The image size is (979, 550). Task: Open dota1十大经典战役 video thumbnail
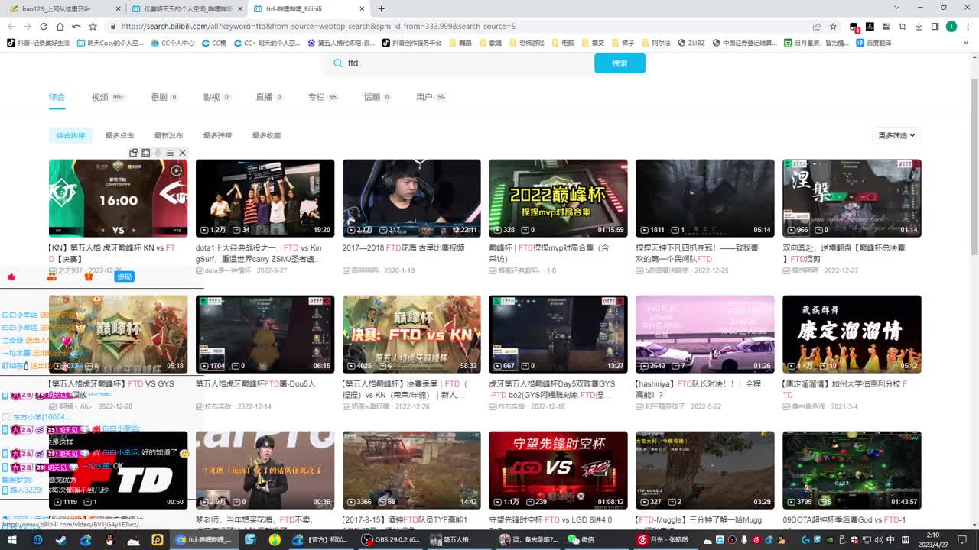pos(265,198)
